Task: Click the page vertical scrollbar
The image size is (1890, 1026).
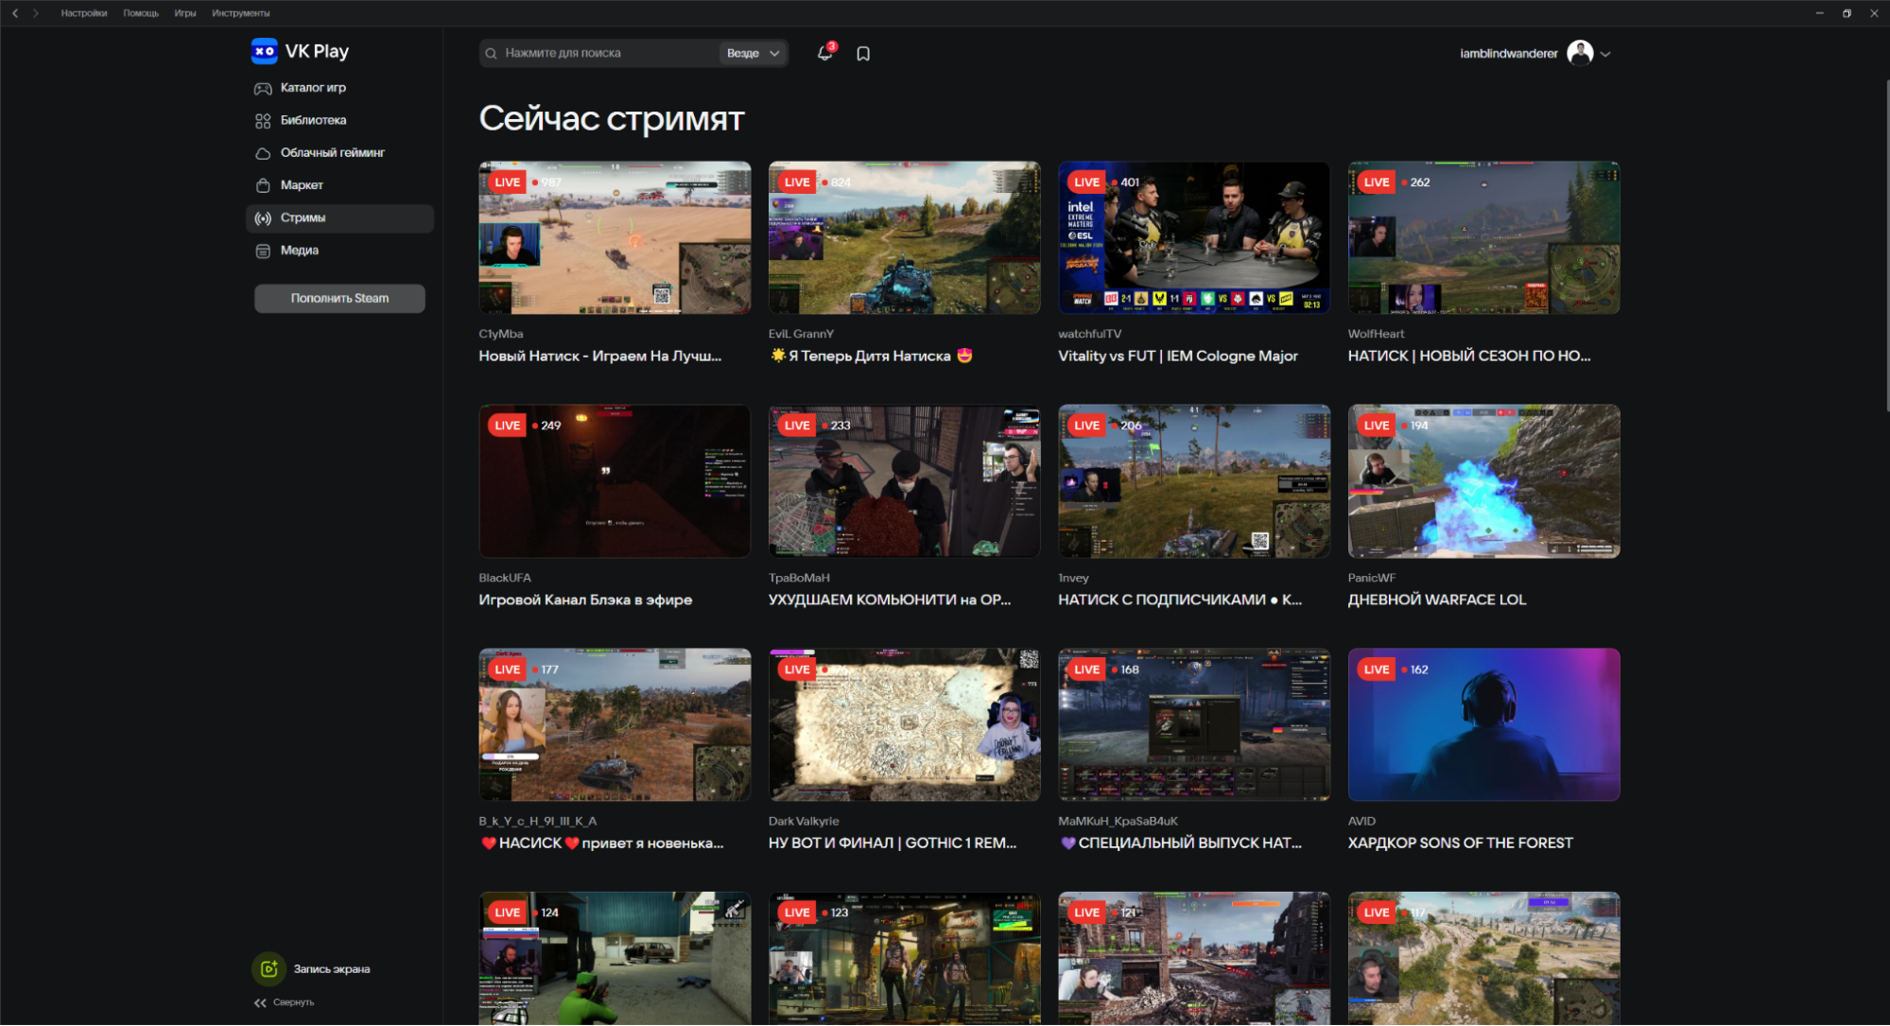Action: click(1886, 246)
